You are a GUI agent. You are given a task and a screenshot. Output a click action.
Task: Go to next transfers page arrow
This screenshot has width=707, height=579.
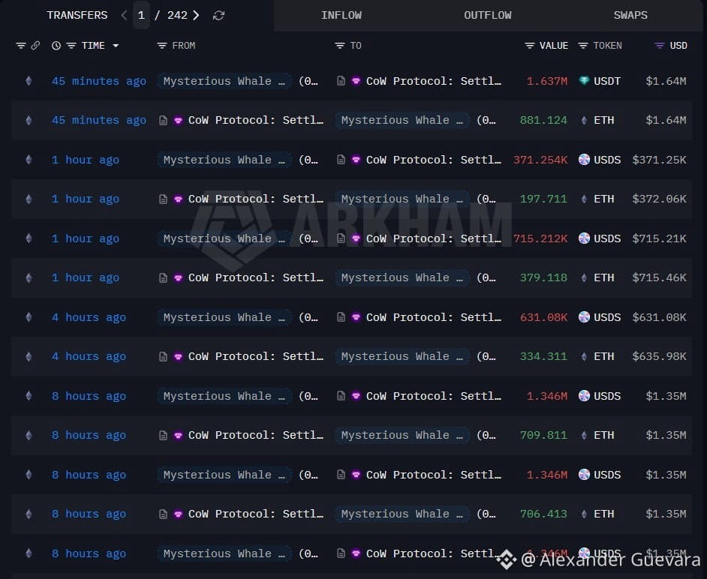click(196, 15)
